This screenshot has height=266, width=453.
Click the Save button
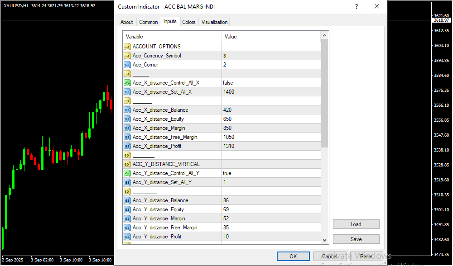(356, 239)
